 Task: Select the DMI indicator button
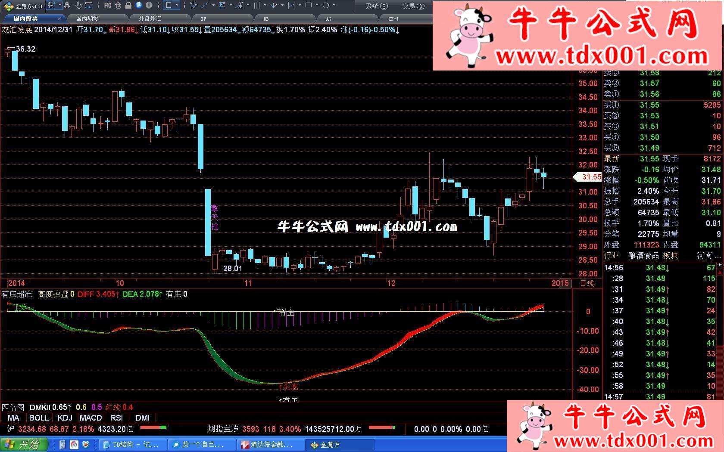143,418
